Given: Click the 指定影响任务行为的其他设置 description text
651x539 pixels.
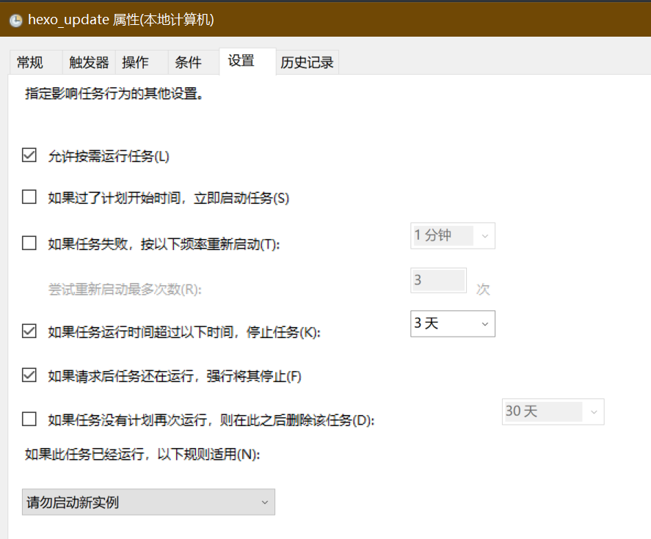Looking at the screenshot, I should click(114, 94).
